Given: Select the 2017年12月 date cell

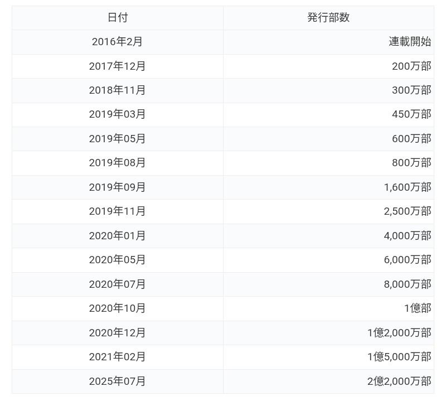Looking at the screenshot, I should pos(117,66).
